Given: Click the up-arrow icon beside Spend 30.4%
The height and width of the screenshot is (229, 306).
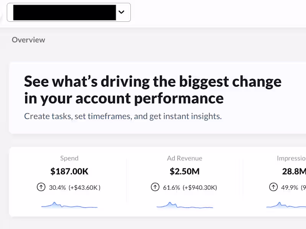Looking at the screenshot, I should pos(41,187).
